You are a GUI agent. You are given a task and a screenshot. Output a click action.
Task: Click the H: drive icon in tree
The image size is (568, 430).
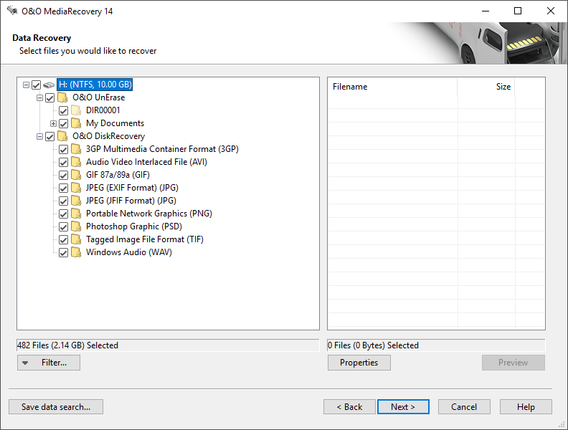point(49,85)
